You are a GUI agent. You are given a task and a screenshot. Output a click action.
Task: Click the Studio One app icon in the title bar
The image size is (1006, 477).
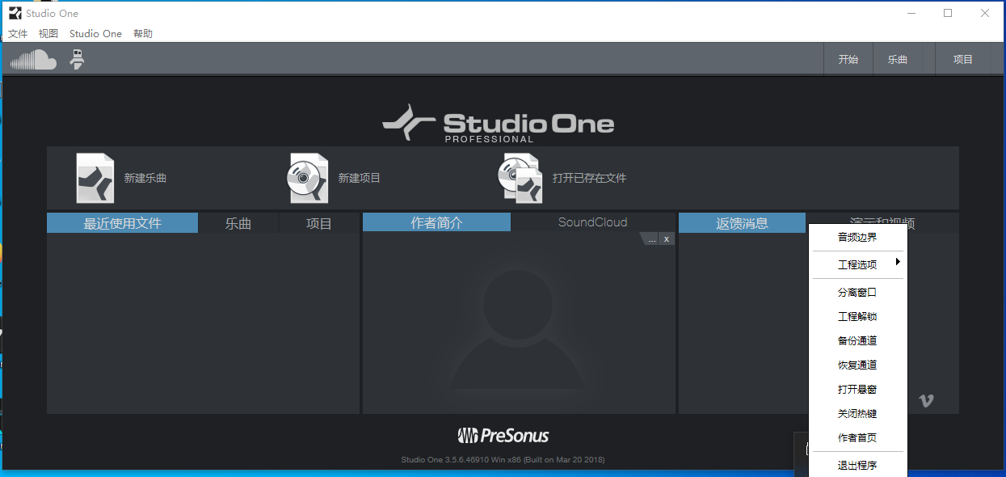click(x=15, y=13)
